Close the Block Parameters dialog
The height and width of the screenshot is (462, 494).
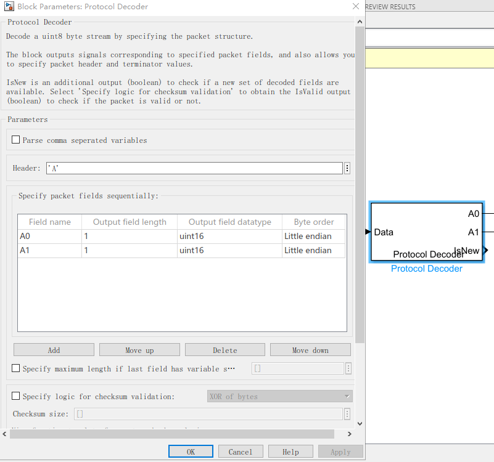point(356,6)
